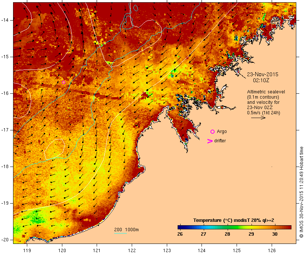Click the magenta drifter legend symbol
Screen dimensions: 306x254
[x=210, y=141]
